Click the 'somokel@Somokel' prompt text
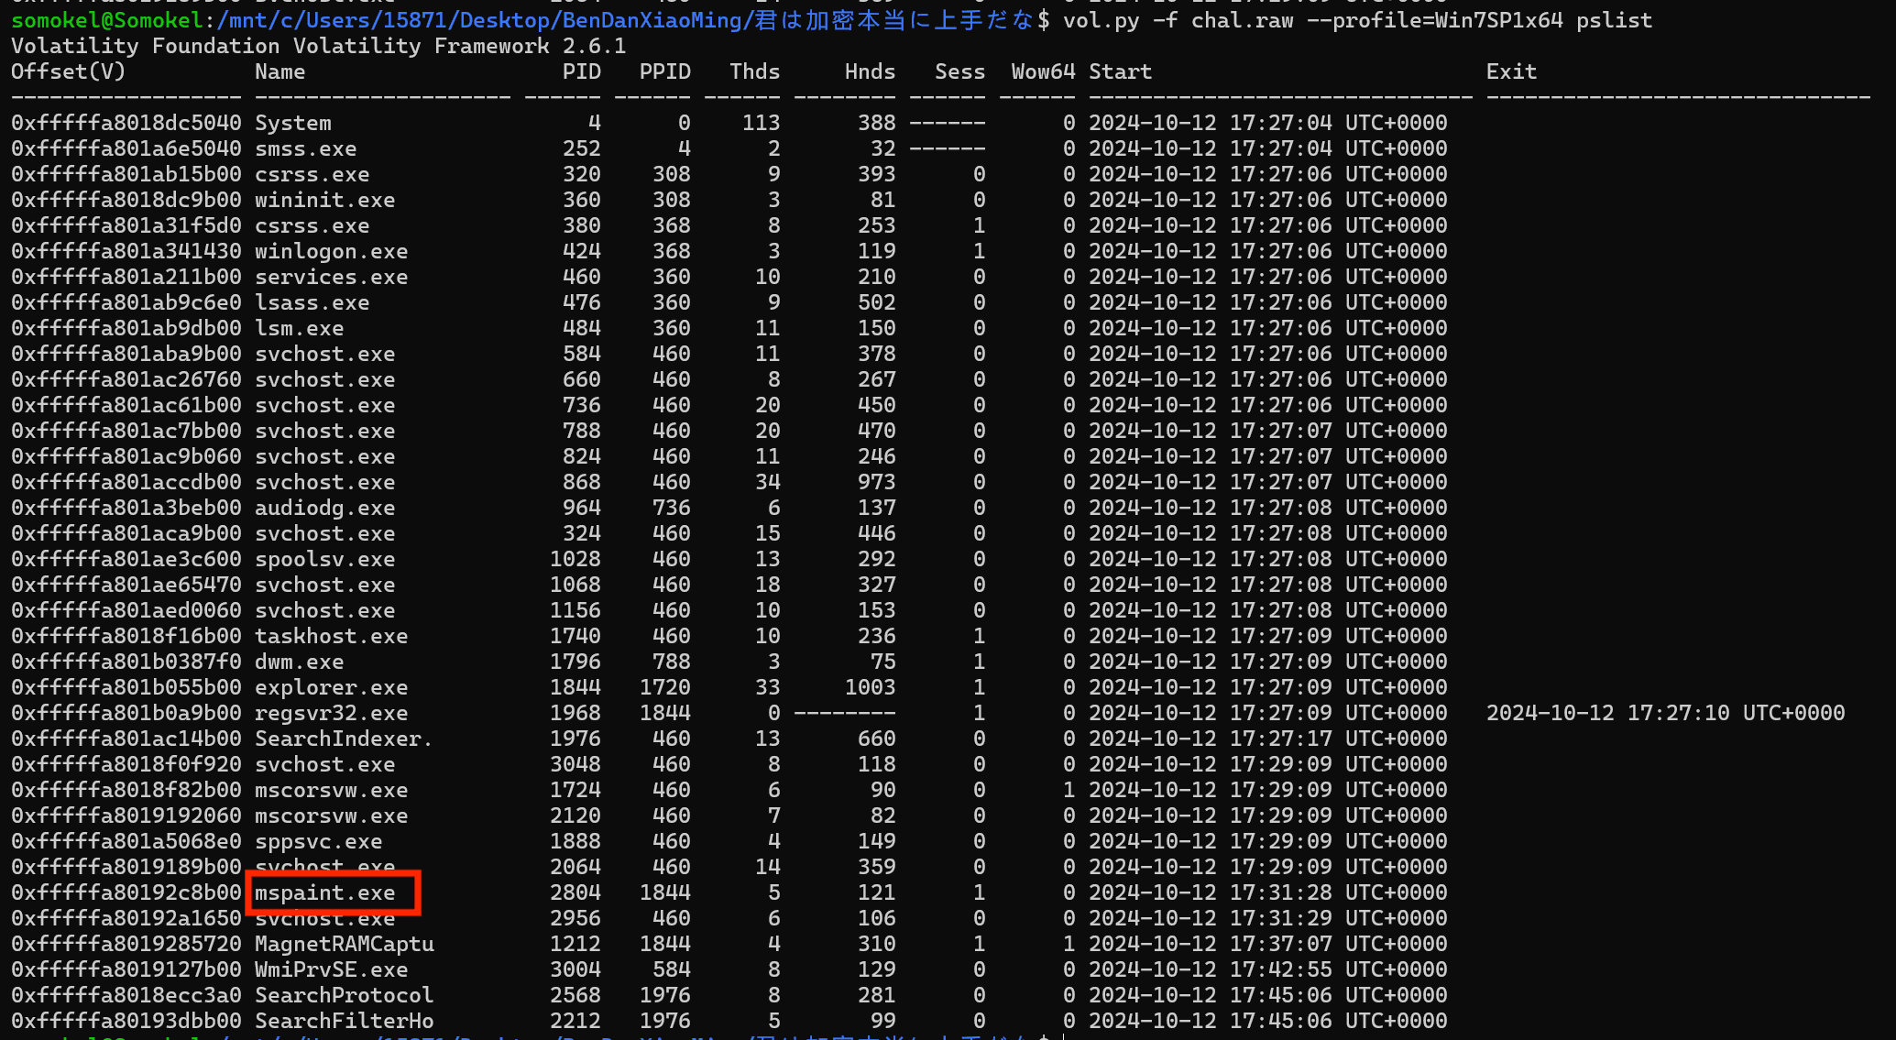The height and width of the screenshot is (1040, 1896). (106, 20)
